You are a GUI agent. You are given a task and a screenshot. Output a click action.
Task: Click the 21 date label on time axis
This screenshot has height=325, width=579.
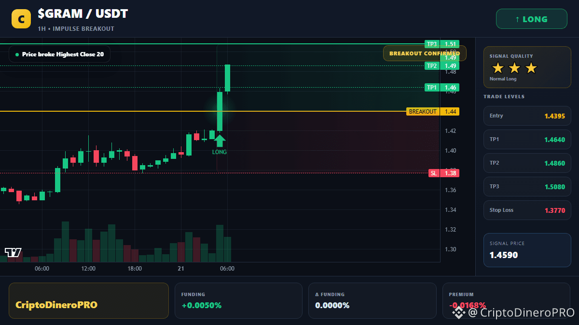[181, 269]
